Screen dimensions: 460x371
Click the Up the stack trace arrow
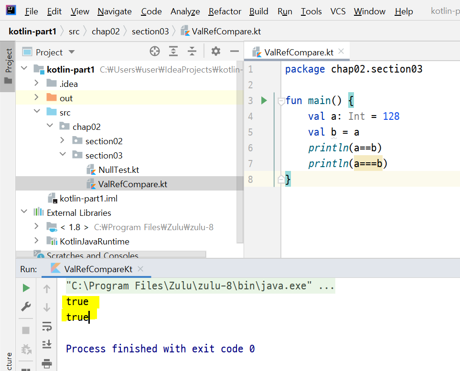click(47, 289)
